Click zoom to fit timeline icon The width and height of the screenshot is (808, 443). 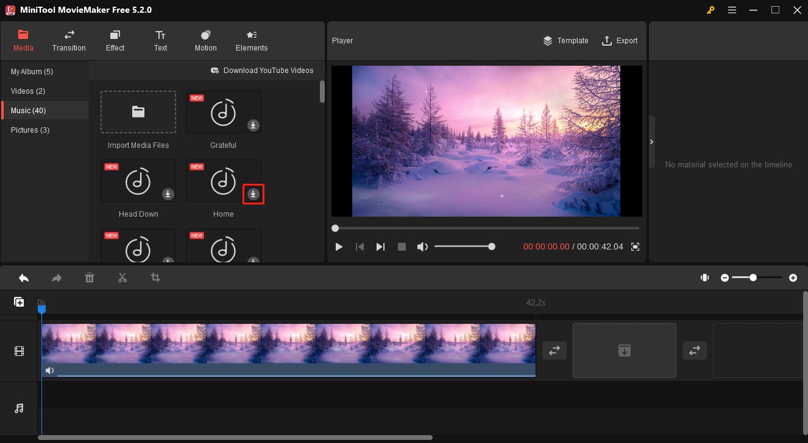coord(704,277)
